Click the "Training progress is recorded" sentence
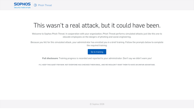194x109 pixels. pos(90,58)
